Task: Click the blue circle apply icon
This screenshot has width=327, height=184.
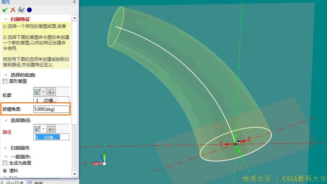Action: point(29,10)
